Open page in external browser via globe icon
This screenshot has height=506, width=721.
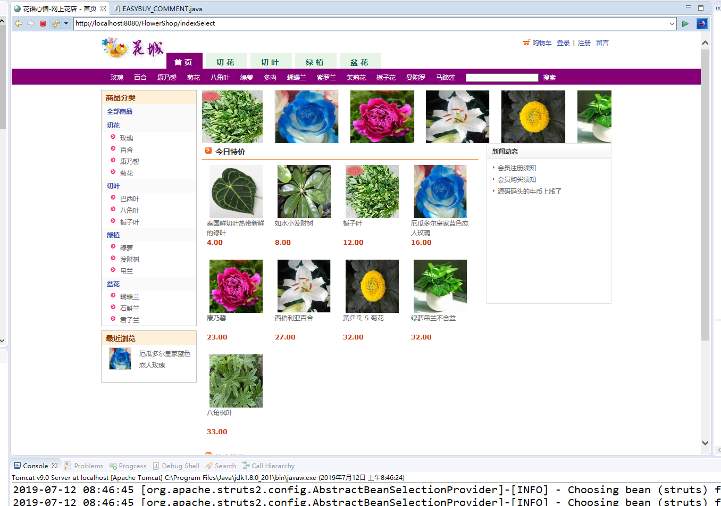[701, 23]
